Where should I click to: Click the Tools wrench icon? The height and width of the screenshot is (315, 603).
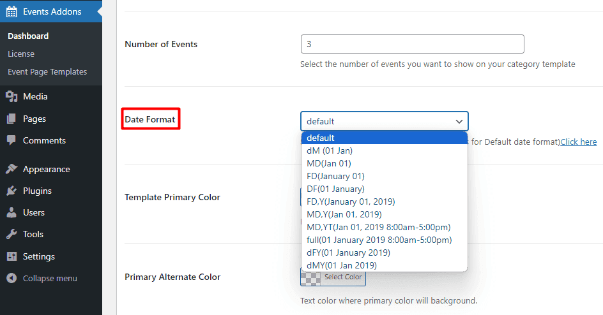coord(11,234)
